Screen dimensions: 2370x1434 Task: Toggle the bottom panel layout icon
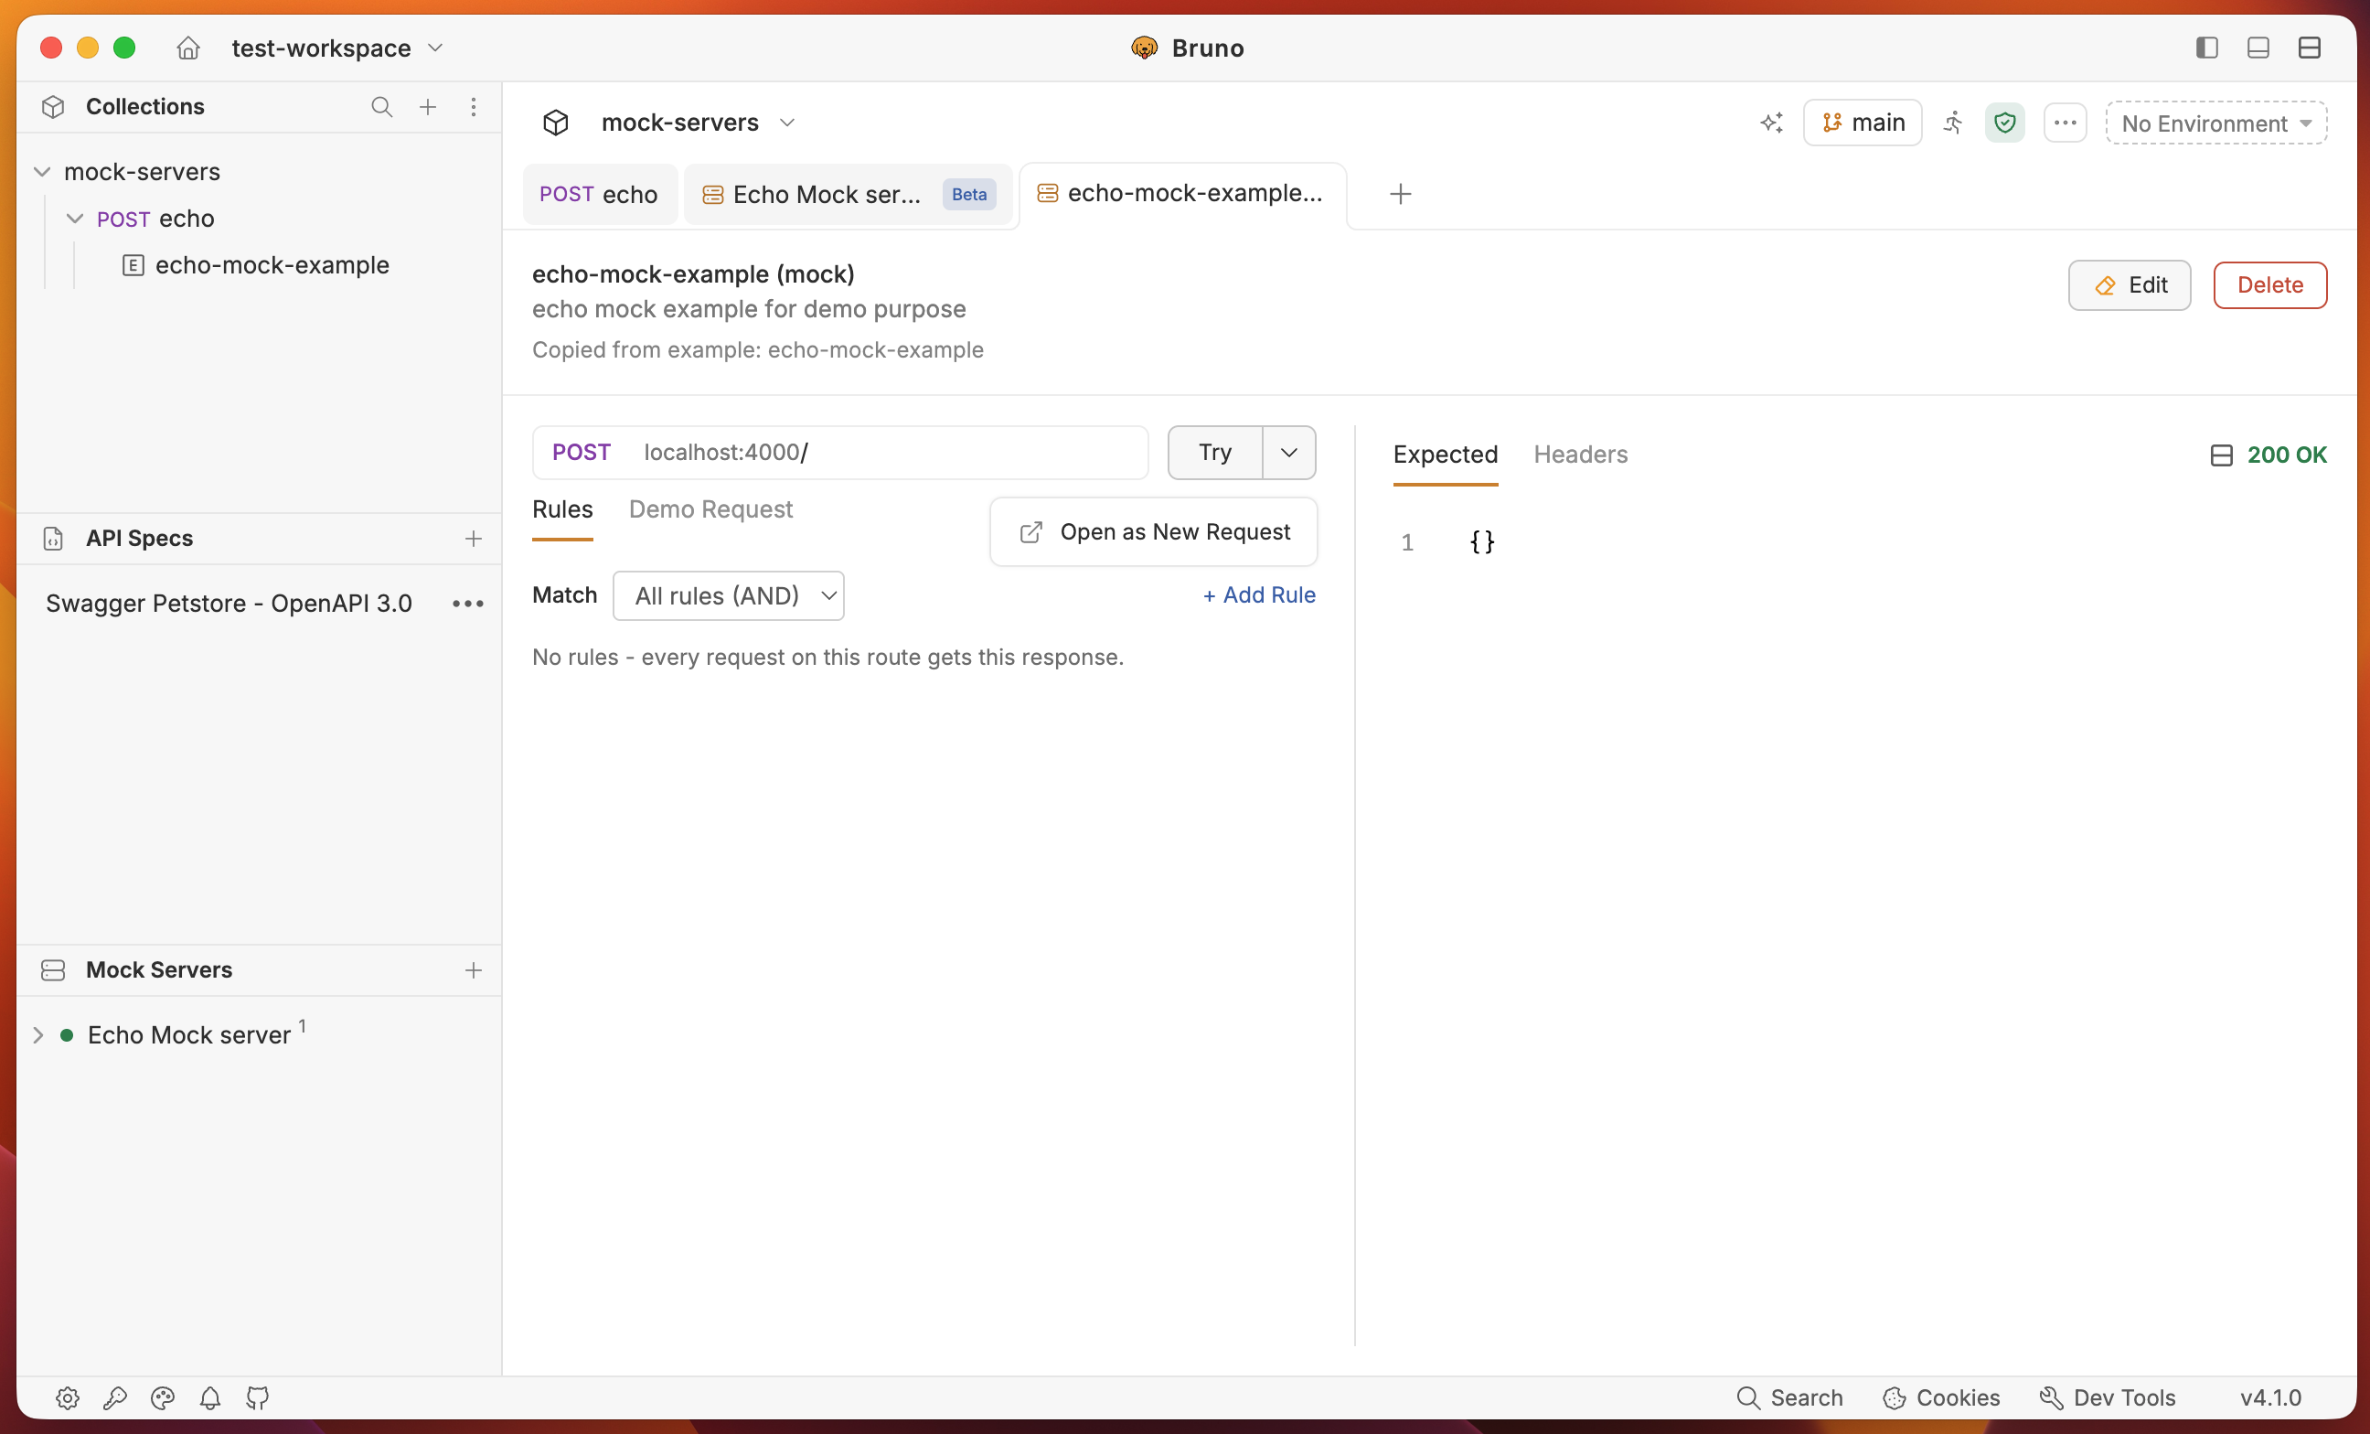[x=2258, y=48]
